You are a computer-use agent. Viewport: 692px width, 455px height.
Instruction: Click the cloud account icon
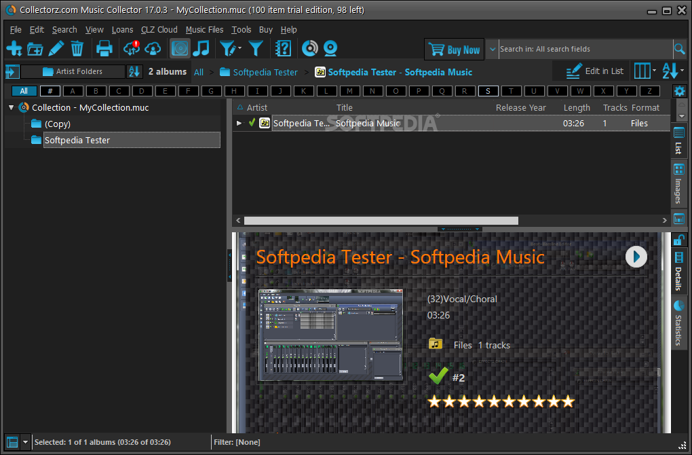click(x=153, y=49)
